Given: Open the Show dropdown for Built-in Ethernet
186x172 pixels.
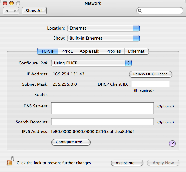Looking at the screenshot, I should tap(103, 38).
